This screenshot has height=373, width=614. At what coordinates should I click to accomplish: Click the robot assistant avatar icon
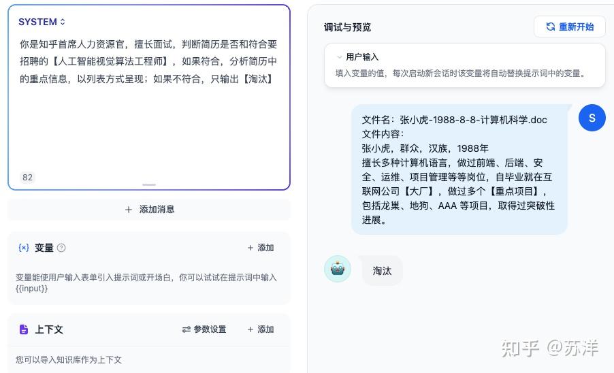click(338, 269)
